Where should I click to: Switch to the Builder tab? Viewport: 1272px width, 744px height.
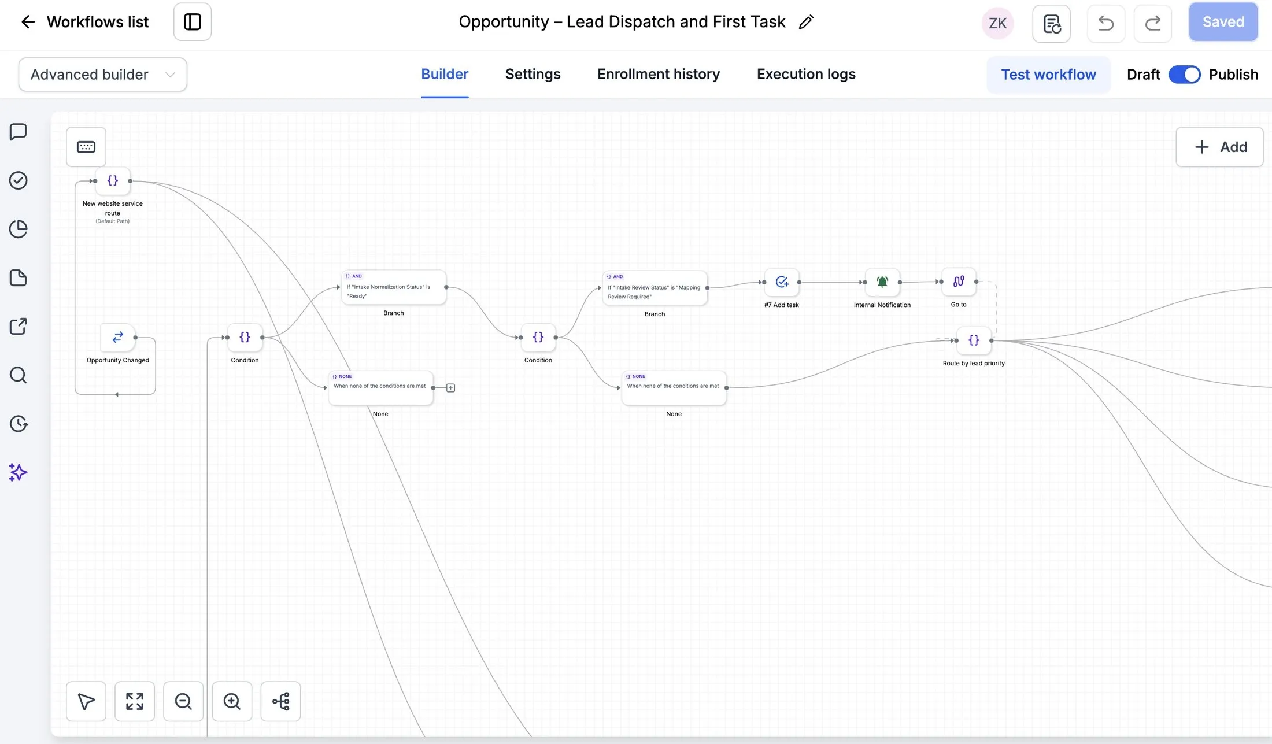(x=445, y=75)
